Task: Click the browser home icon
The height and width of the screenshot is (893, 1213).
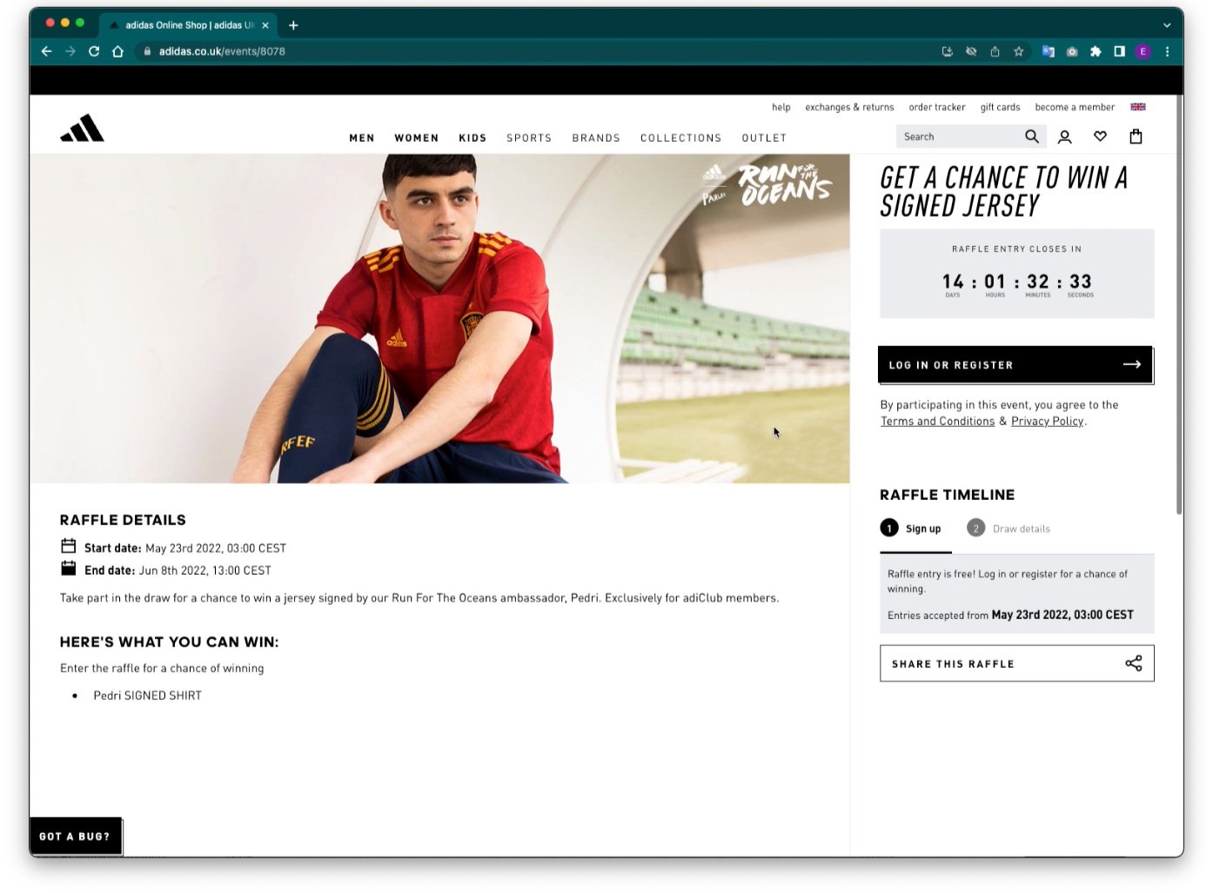Action: (x=117, y=51)
